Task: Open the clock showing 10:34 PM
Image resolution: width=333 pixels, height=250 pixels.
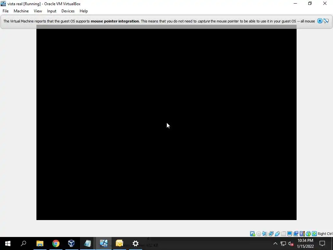Action: tap(305, 243)
